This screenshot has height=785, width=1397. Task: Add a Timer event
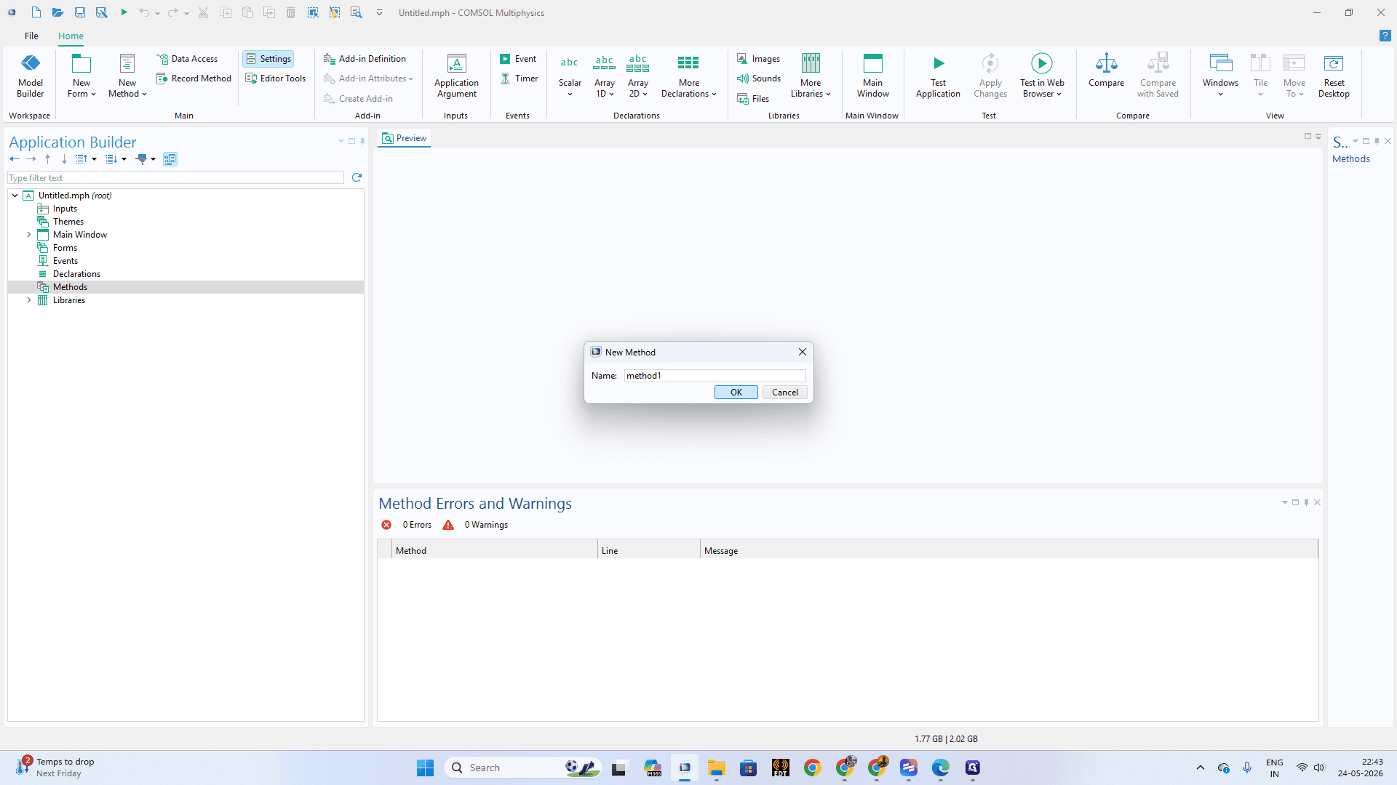point(519,78)
